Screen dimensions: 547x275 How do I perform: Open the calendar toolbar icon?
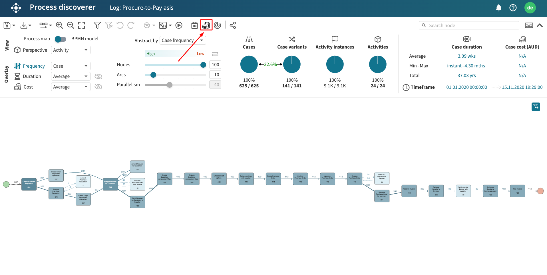click(x=194, y=25)
